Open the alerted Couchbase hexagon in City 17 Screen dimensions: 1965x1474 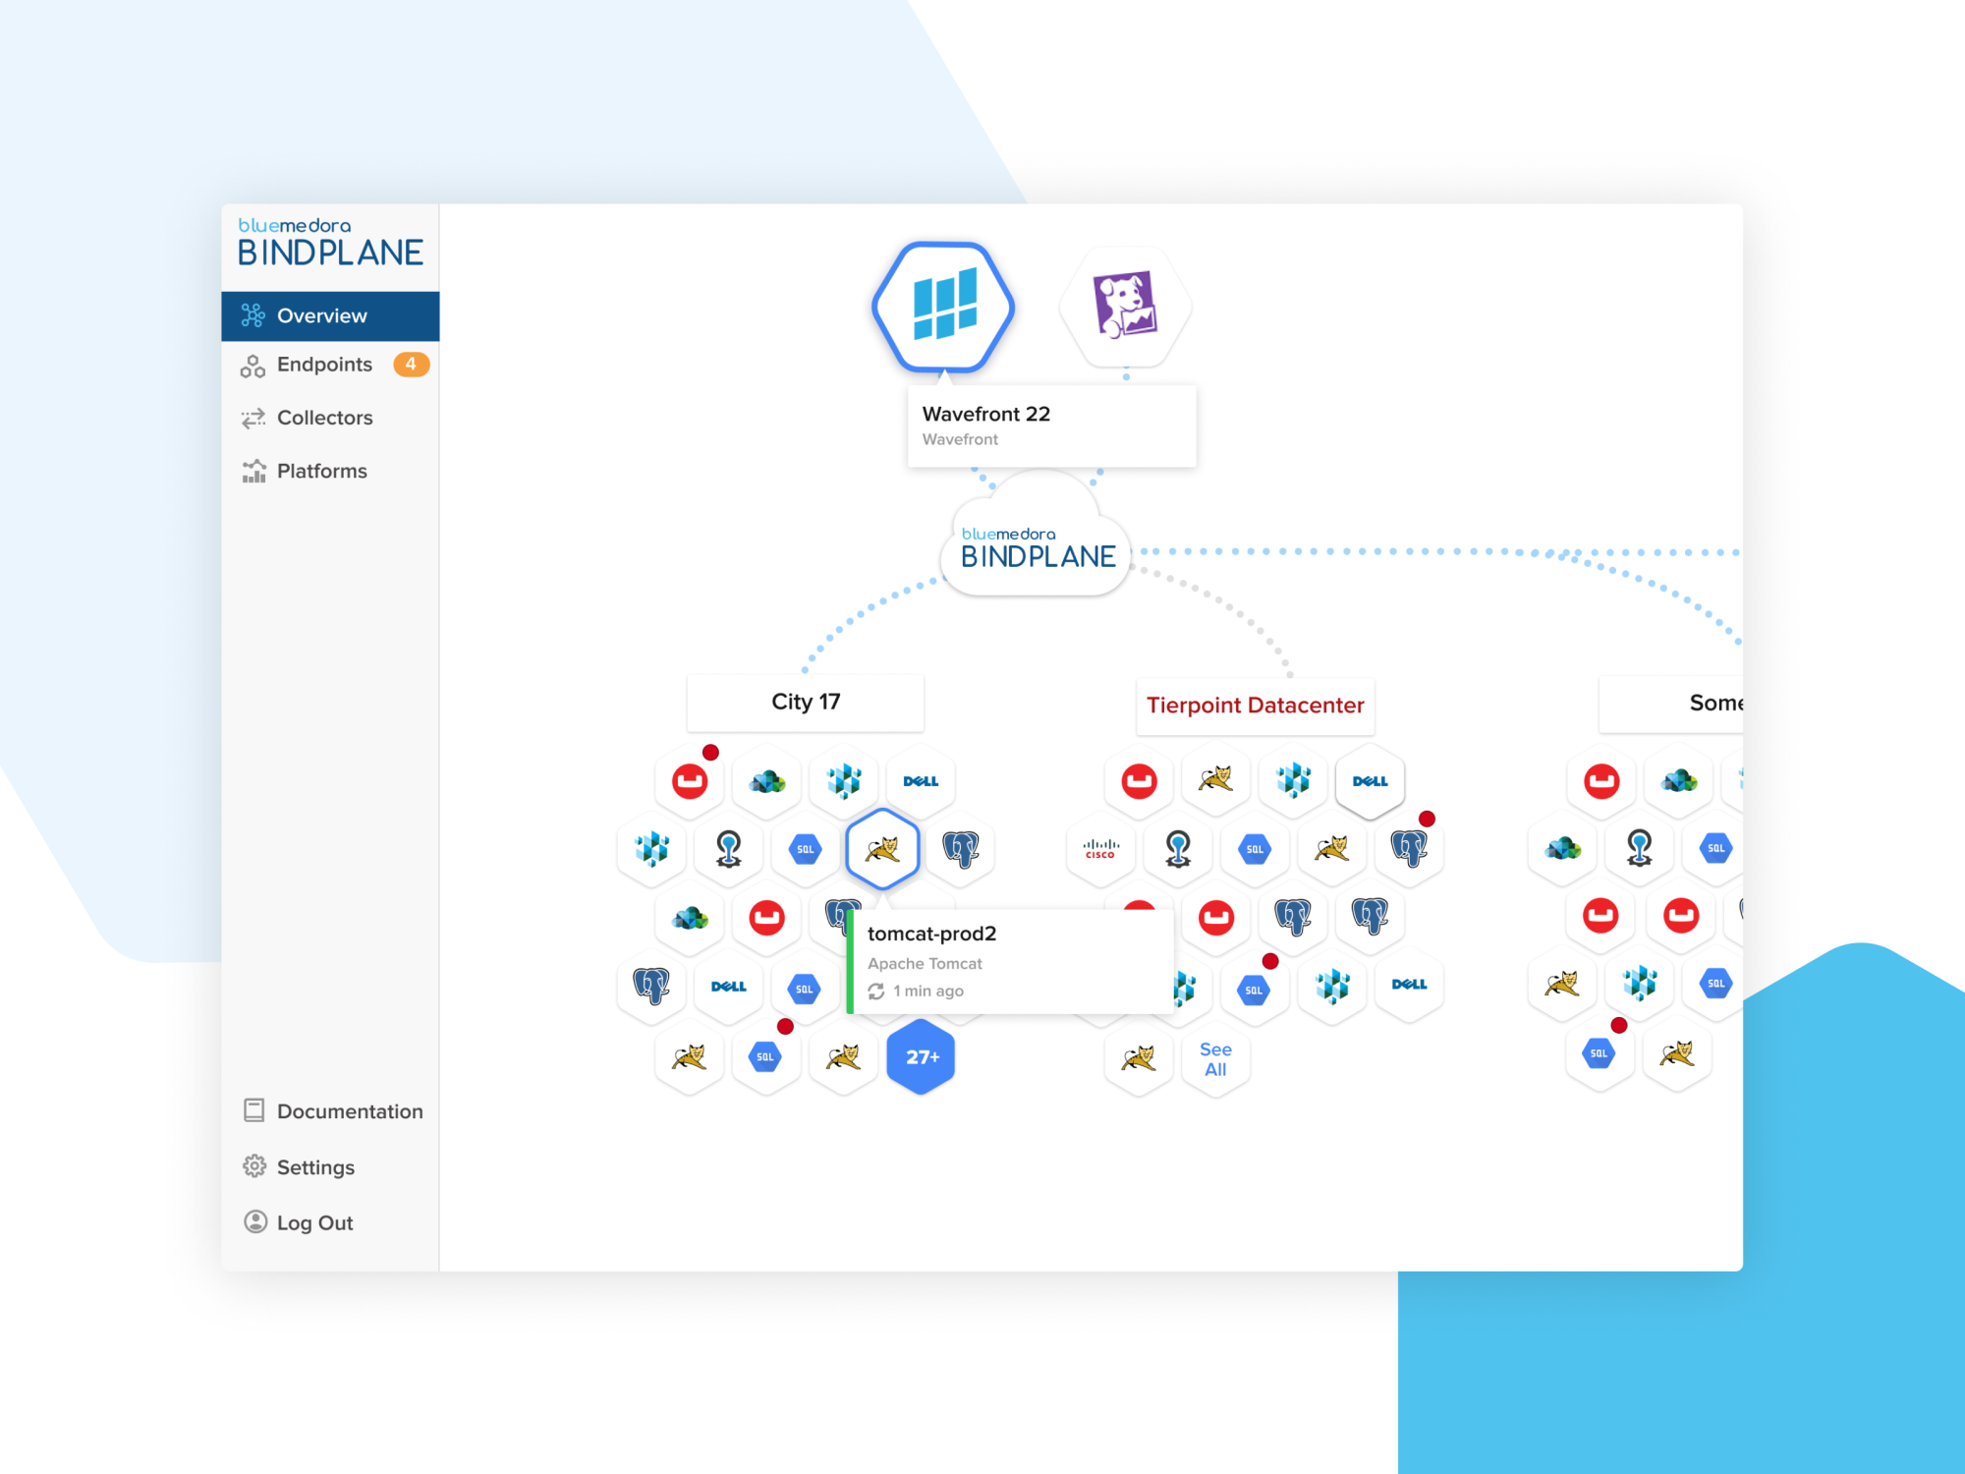[690, 782]
